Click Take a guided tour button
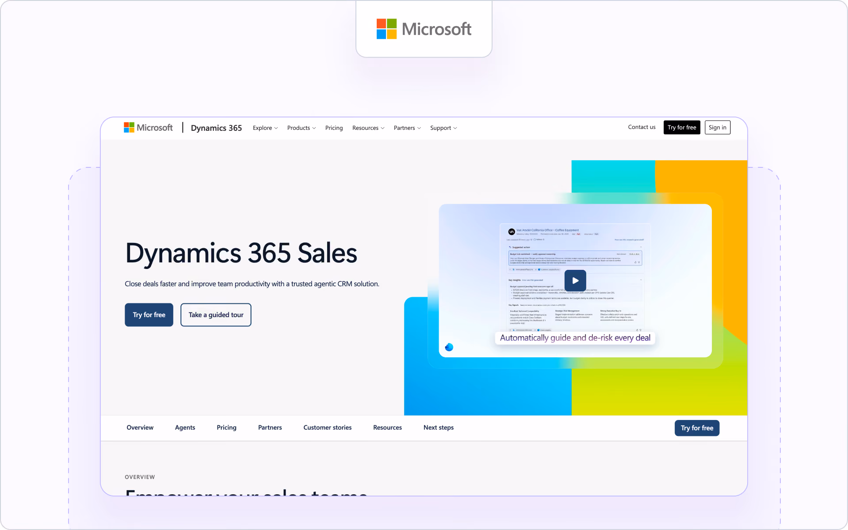The height and width of the screenshot is (530, 848). 216,315
